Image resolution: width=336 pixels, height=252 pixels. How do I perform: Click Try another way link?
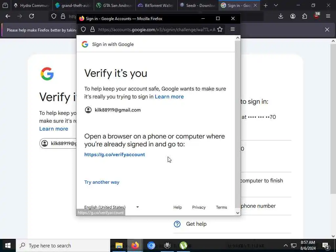pyautogui.click(x=102, y=182)
